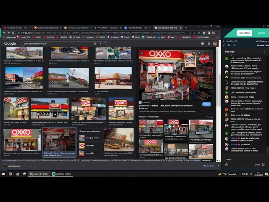Viewport: 269px width, 202px height.
Task: Open the large OXXO store interior preview image
Action: 176,75
